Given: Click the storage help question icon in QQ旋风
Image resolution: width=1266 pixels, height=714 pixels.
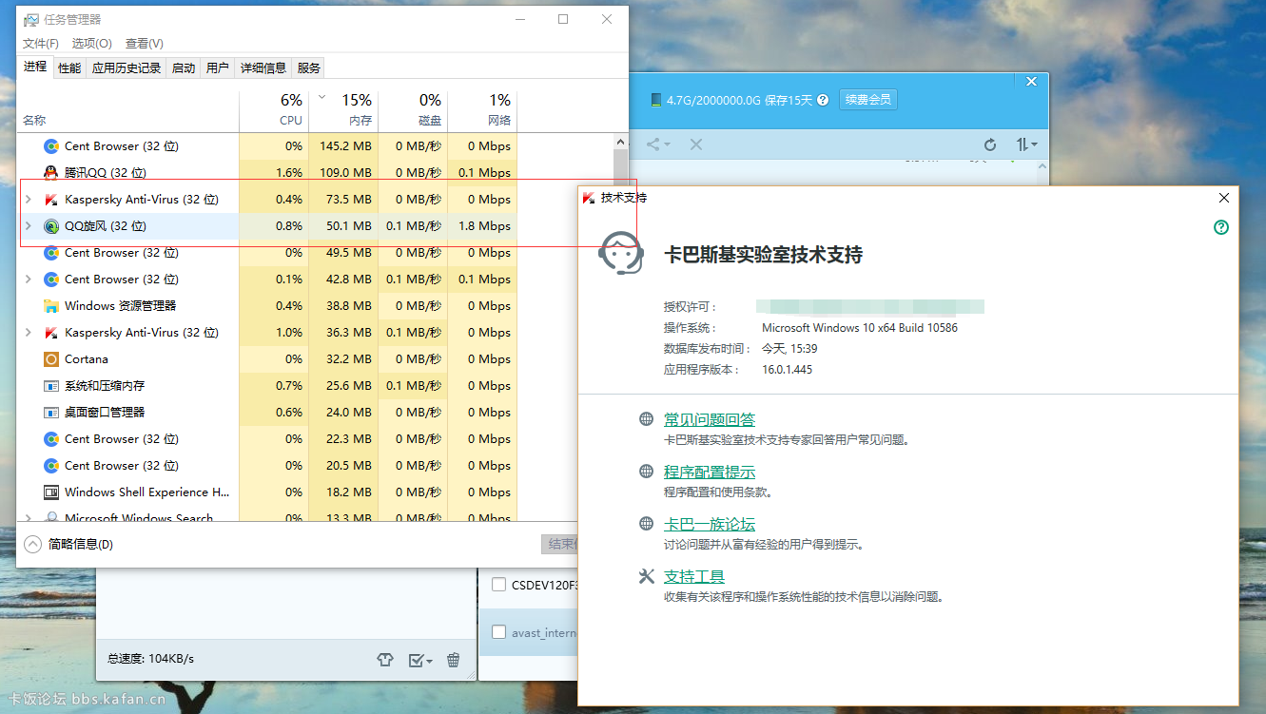Looking at the screenshot, I should [823, 100].
